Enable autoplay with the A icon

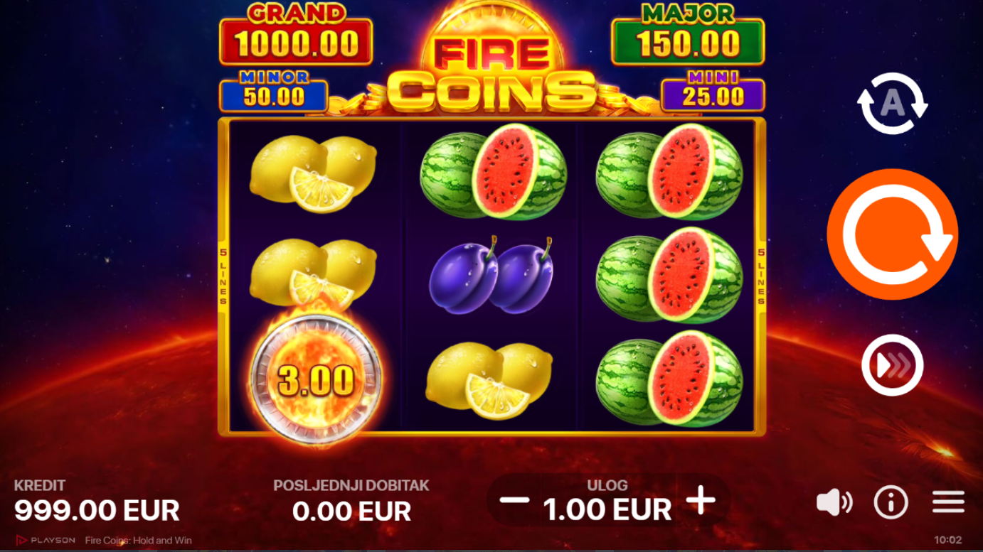[x=892, y=104]
